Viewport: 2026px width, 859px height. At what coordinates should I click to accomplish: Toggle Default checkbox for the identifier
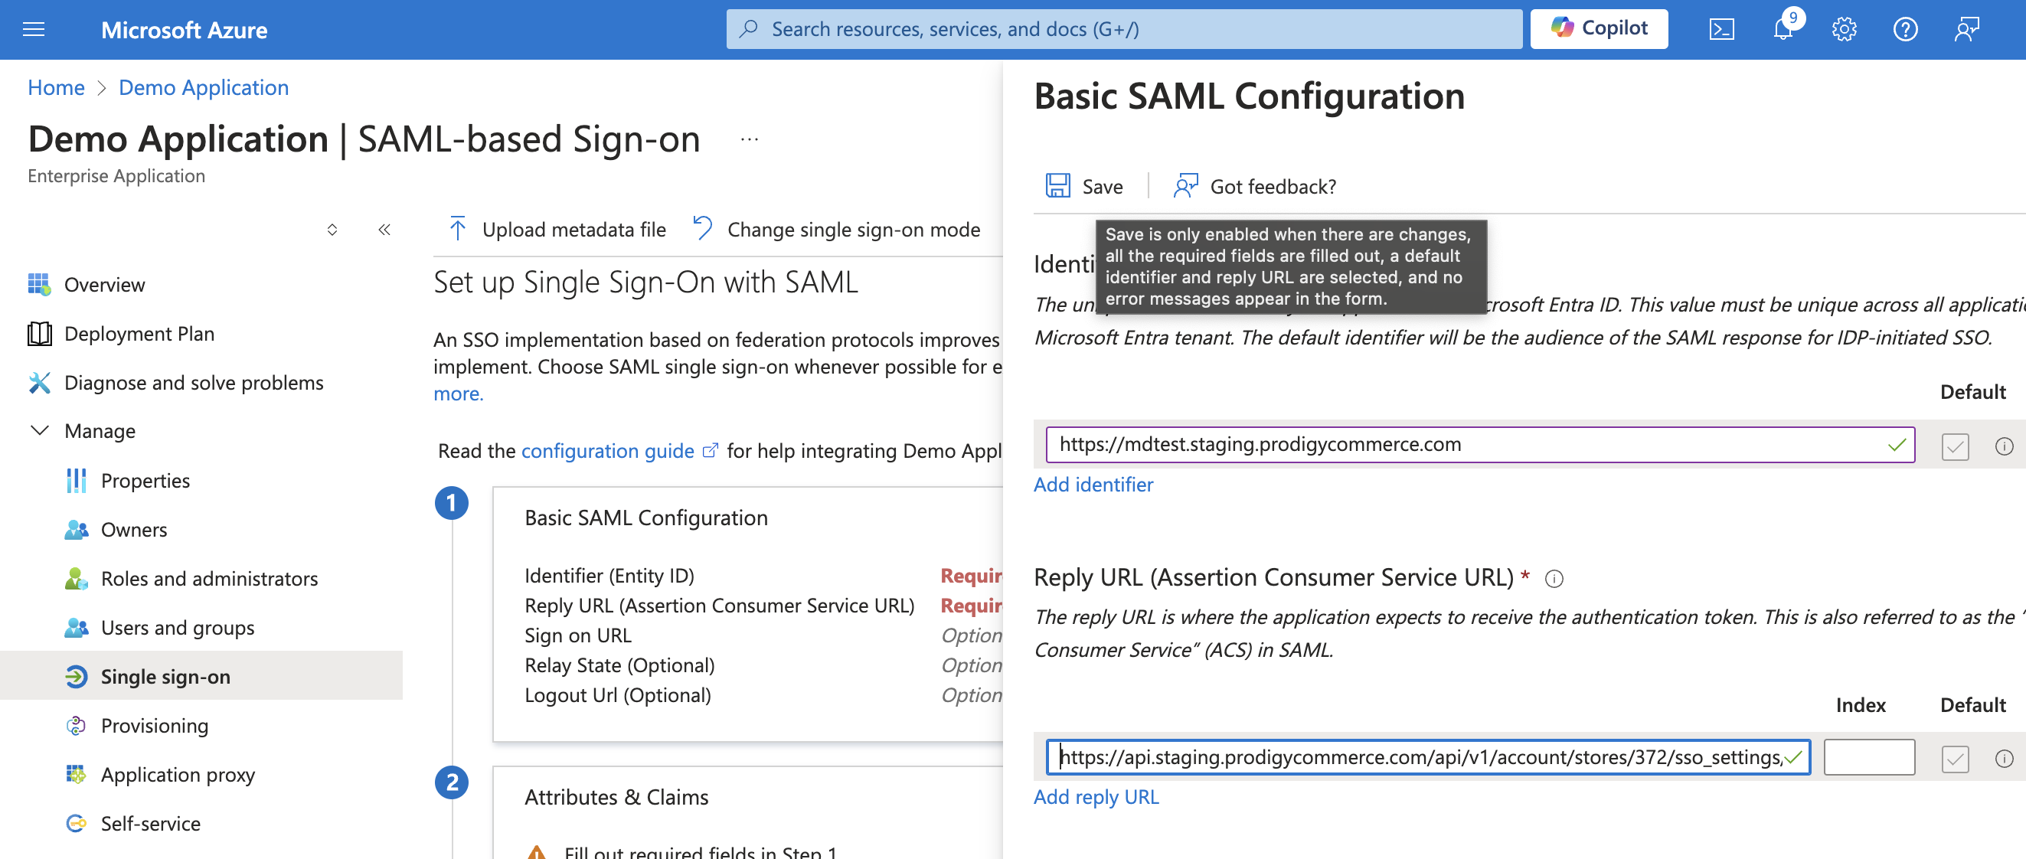[1955, 447]
